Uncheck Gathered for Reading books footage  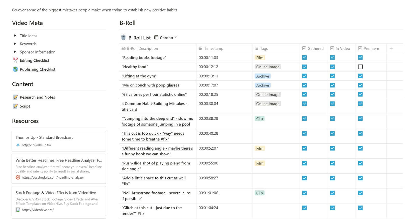coord(305,57)
